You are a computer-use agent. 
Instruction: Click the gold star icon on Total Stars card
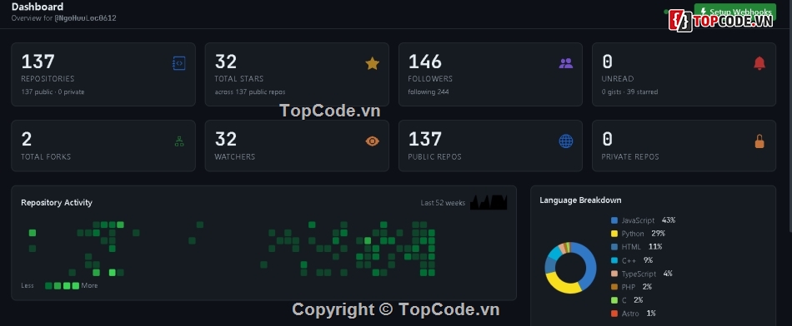coord(373,63)
